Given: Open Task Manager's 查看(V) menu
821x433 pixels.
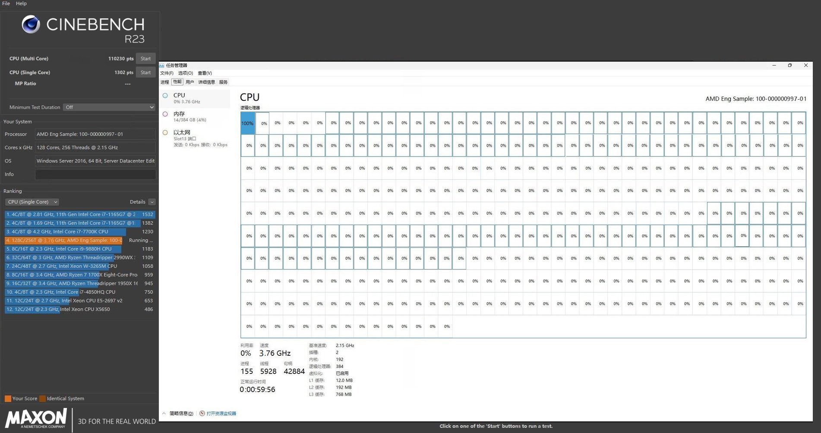Looking at the screenshot, I should 205,73.
